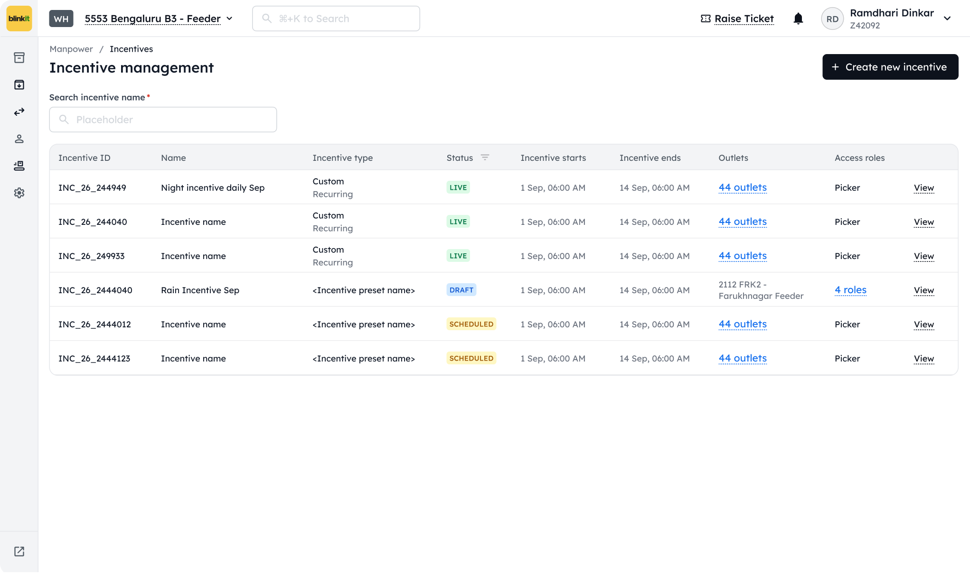The height and width of the screenshot is (575, 970).
Task: View incentive INC_26_244949
Action: [x=924, y=188]
